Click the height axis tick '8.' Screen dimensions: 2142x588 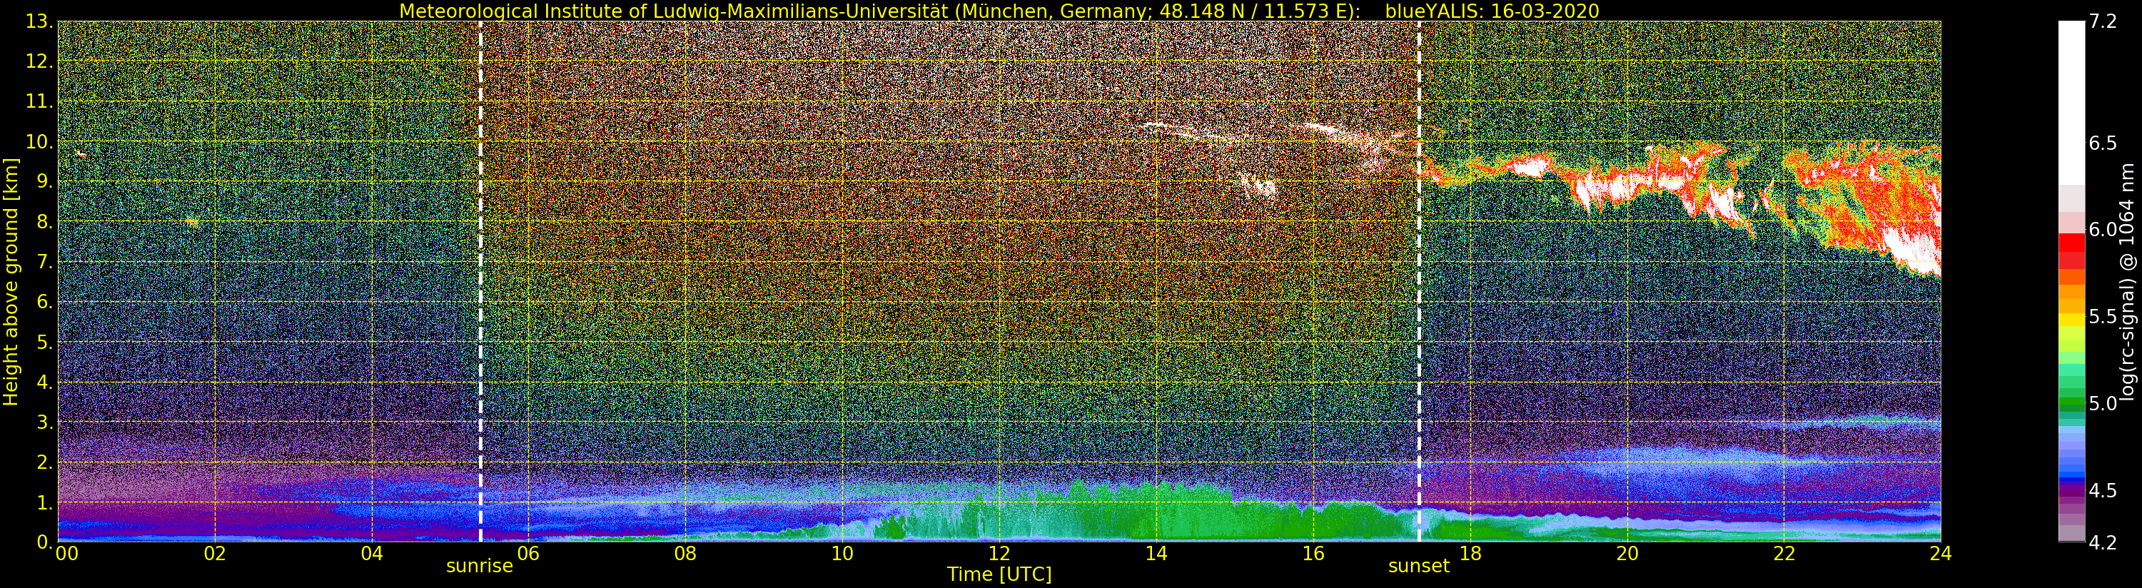[45, 222]
